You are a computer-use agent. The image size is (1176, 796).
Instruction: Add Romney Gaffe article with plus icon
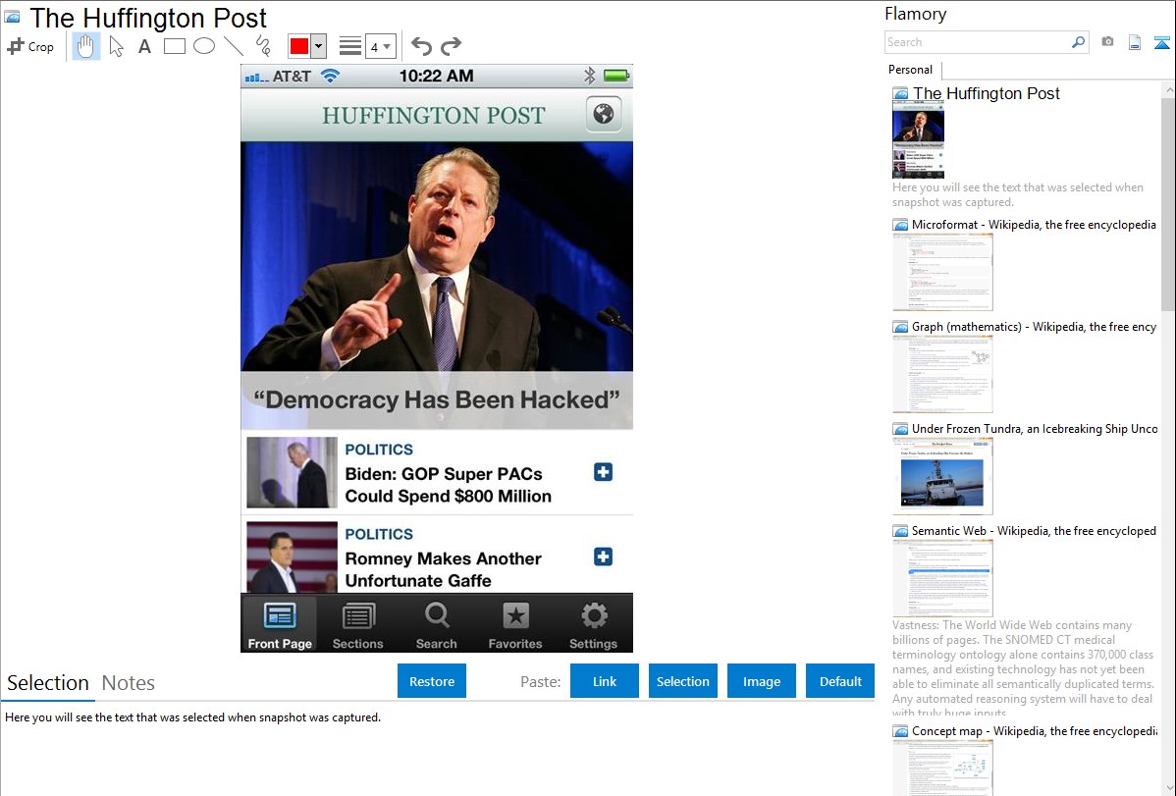(603, 557)
